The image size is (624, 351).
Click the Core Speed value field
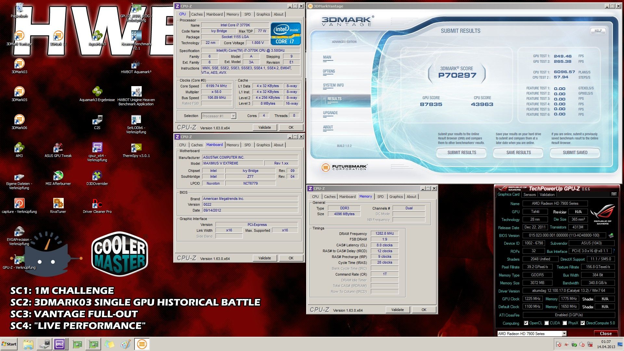(x=216, y=86)
